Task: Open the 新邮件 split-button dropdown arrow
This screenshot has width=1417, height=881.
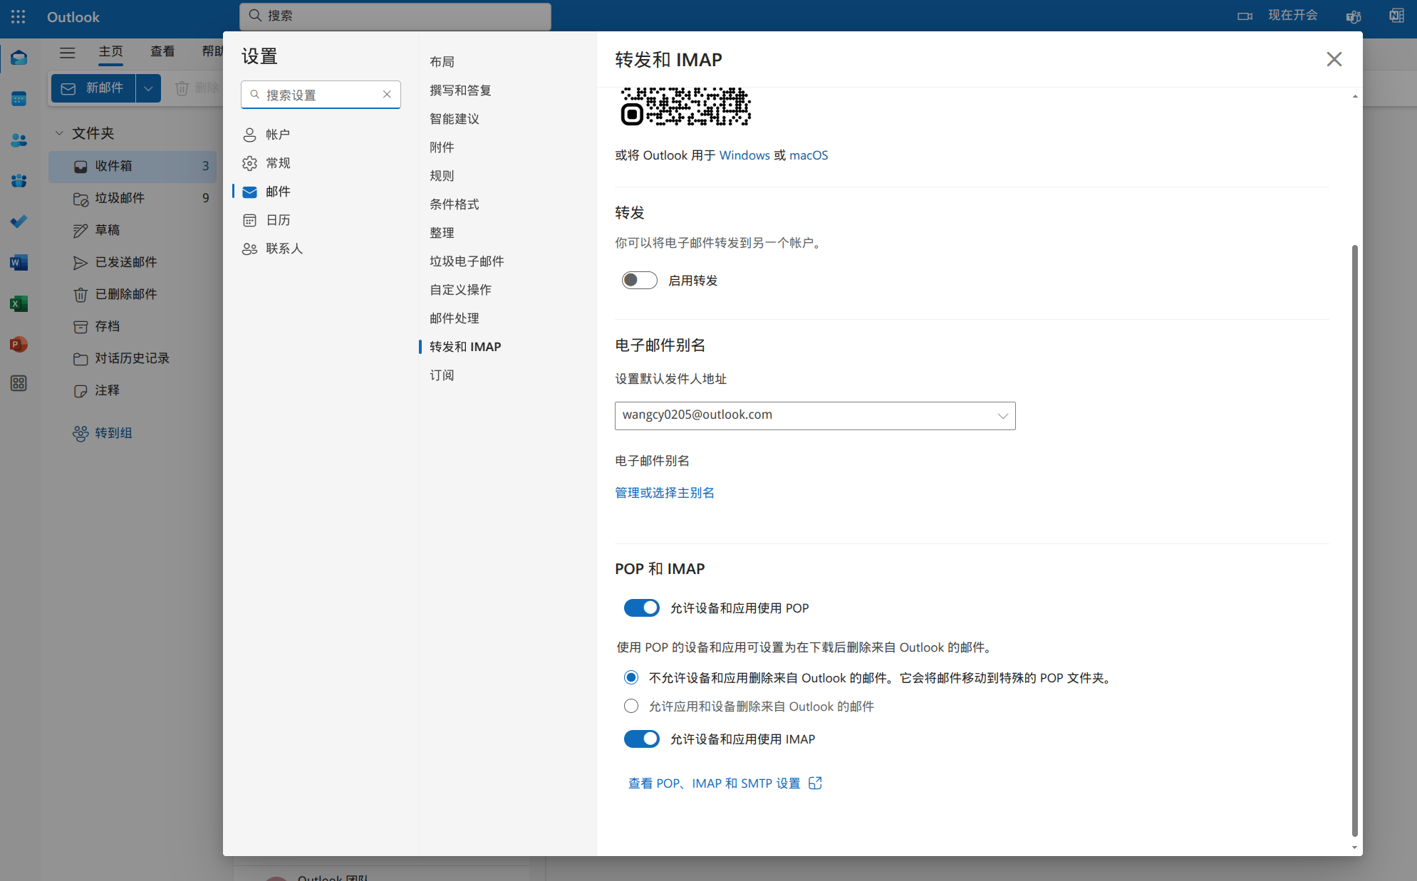Action: pos(149,88)
